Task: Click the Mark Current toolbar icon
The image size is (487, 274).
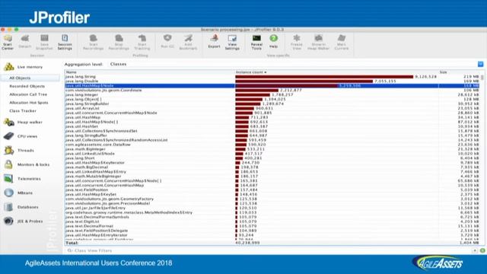Action: pyautogui.click(x=342, y=42)
